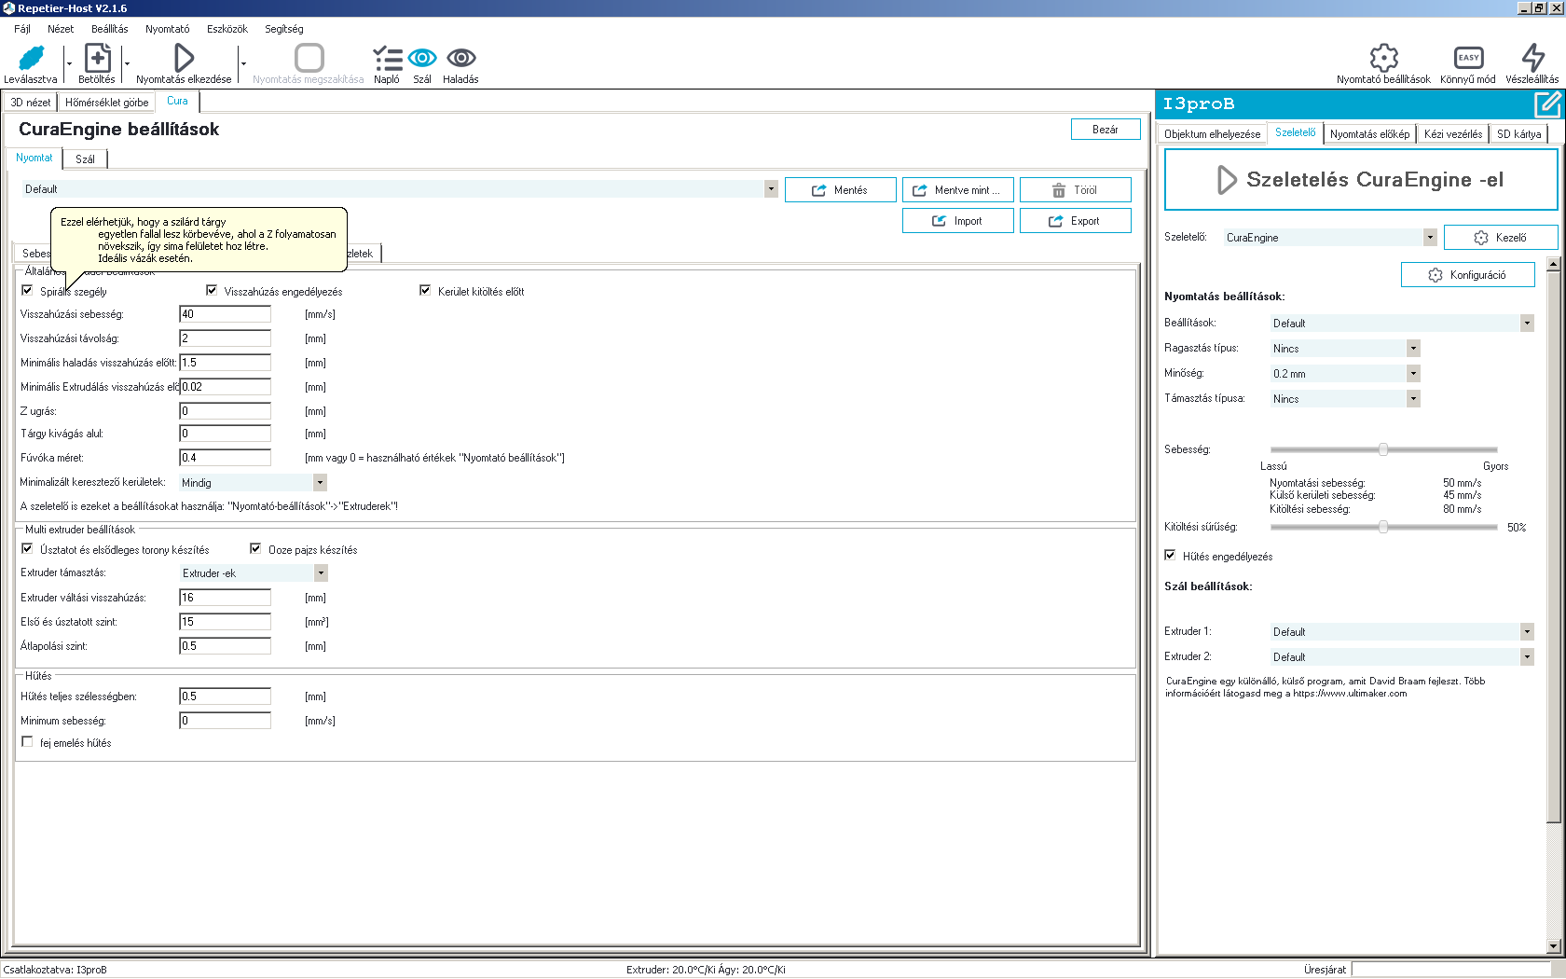1566x979 pixels.
Task: Click the Mentve mint button
Action: 958,190
